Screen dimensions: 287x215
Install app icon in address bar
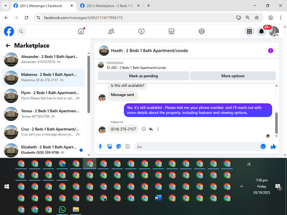(239, 18)
